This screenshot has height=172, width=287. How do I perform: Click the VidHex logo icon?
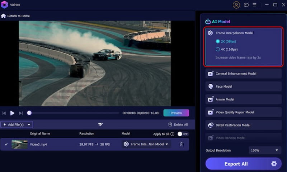[x=4, y=5]
